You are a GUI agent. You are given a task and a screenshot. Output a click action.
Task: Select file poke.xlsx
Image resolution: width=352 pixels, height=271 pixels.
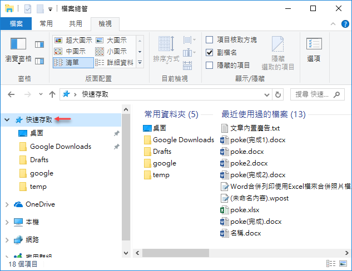click(240, 210)
